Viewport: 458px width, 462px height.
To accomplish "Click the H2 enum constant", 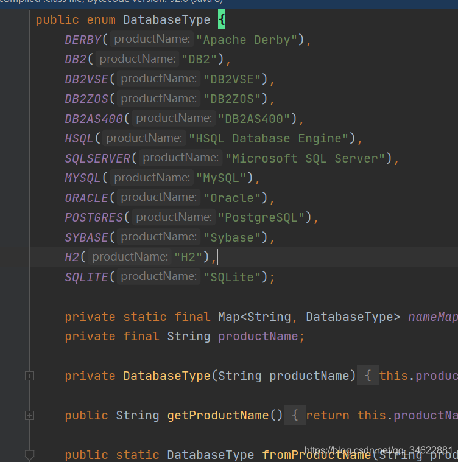I will (72, 257).
